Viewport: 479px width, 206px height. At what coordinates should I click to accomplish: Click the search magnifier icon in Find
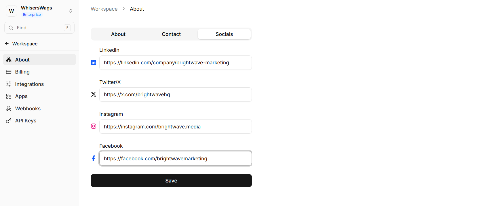pyautogui.click(x=11, y=28)
